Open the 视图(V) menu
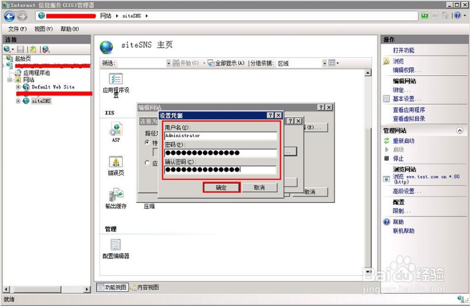The image size is (471, 307). coord(43,29)
